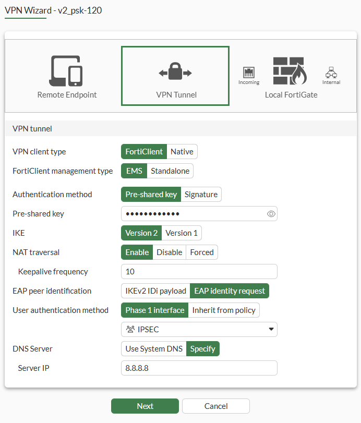Click the VPN Tunnel padlock icon
This screenshot has height=423, width=361.
click(175, 71)
